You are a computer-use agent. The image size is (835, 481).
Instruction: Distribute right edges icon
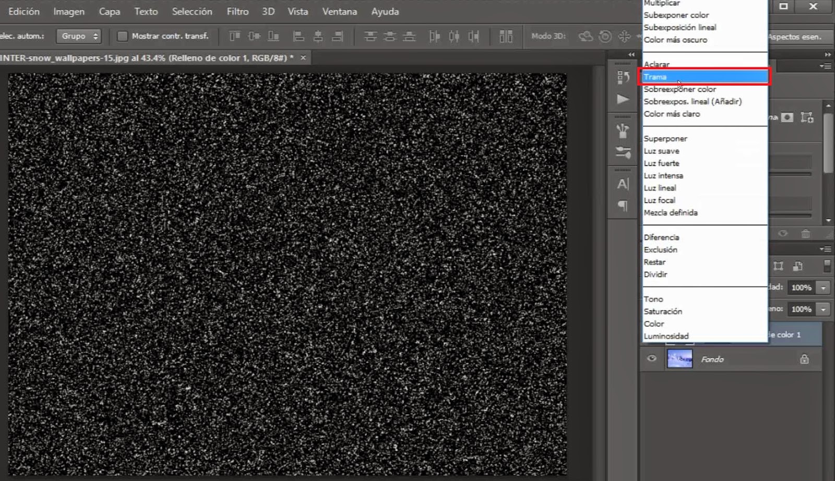pos(474,36)
